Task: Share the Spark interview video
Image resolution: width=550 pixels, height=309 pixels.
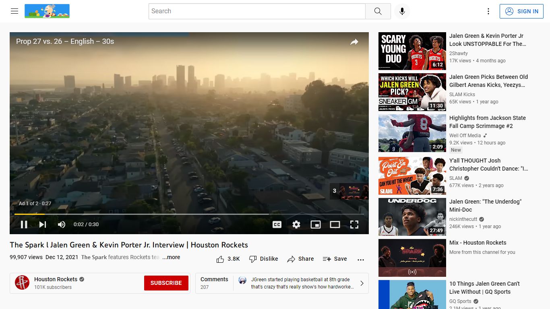Action: pos(300,259)
